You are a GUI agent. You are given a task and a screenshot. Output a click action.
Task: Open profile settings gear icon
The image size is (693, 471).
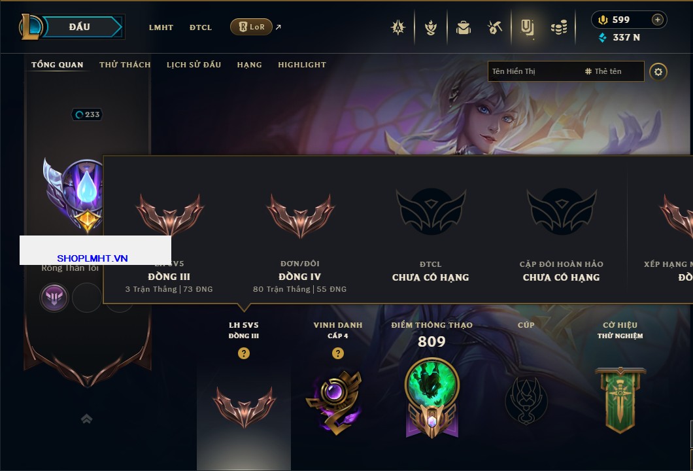tap(658, 72)
